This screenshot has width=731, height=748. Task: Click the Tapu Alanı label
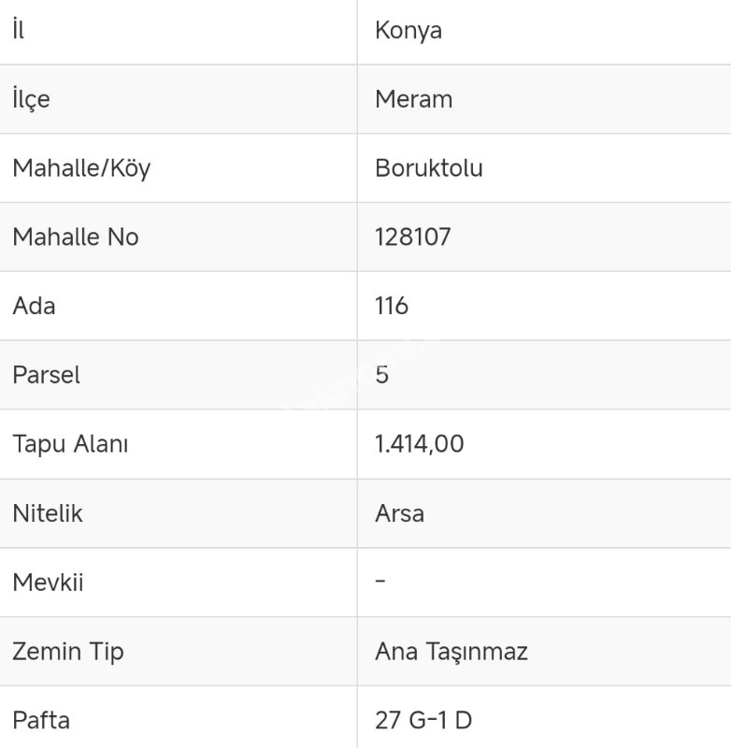tap(70, 444)
